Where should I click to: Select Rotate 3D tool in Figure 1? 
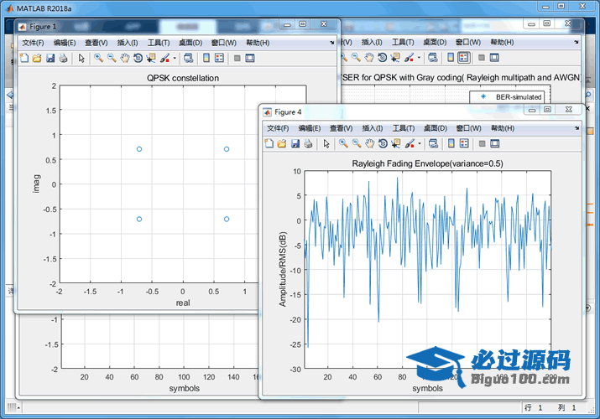[138, 58]
